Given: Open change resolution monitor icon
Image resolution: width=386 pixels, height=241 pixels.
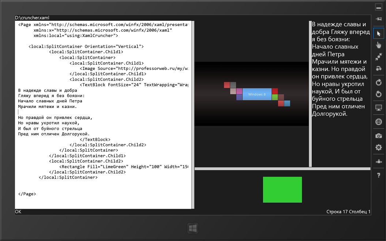Looking at the screenshot, I should [378, 108].
